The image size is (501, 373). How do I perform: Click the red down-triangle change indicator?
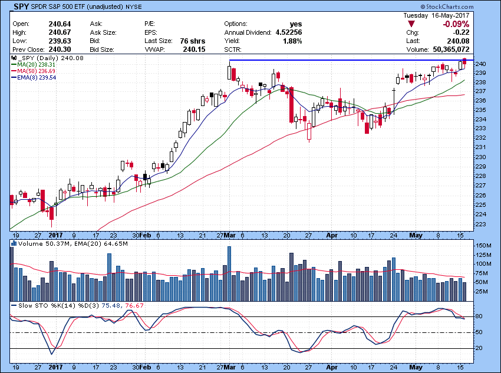[x=411, y=24]
